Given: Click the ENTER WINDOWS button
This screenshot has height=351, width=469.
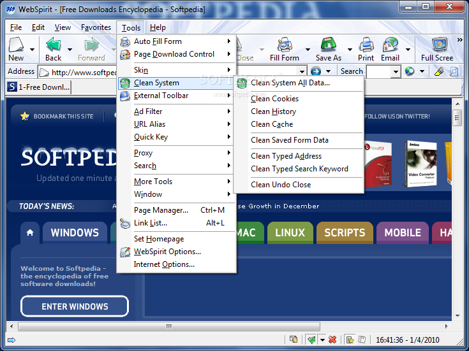Looking at the screenshot, I should (x=75, y=306).
